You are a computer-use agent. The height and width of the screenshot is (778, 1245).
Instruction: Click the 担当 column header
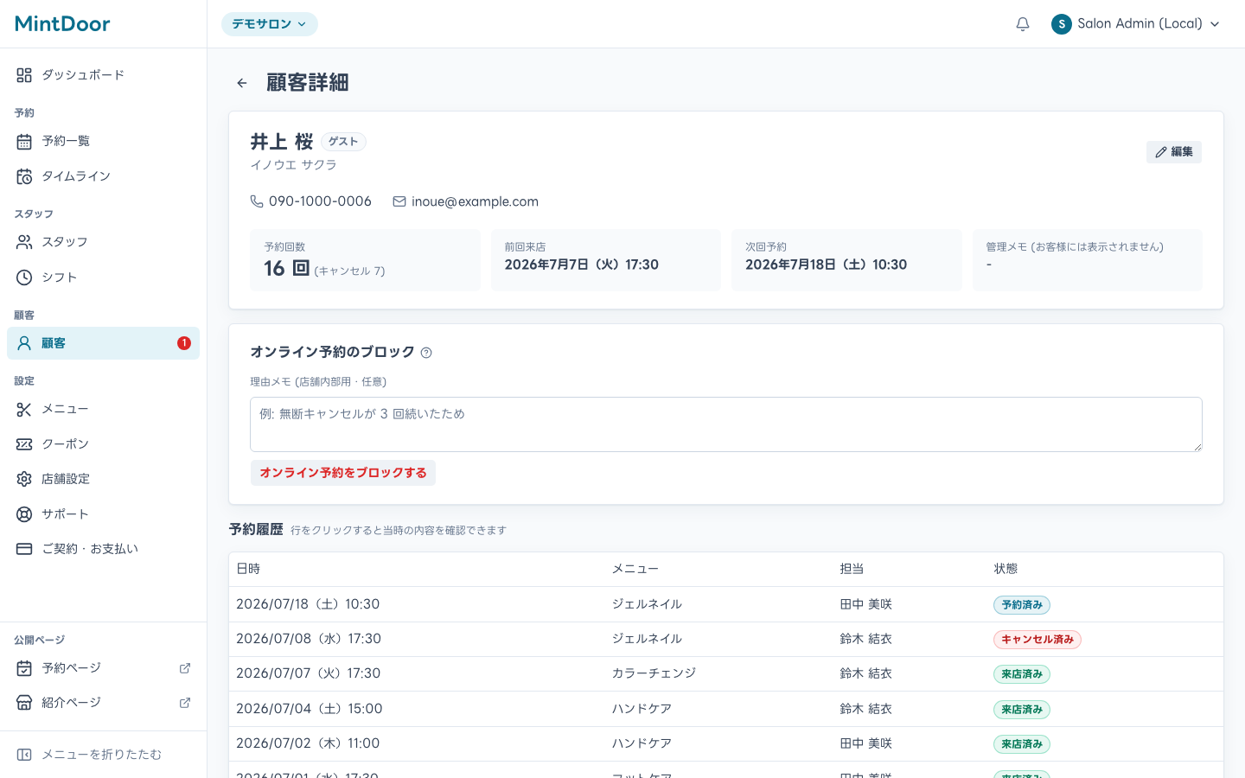click(x=852, y=569)
